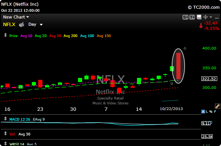Open the New Chart dropdown menu
221x146 pixels.
(x=16, y=17)
